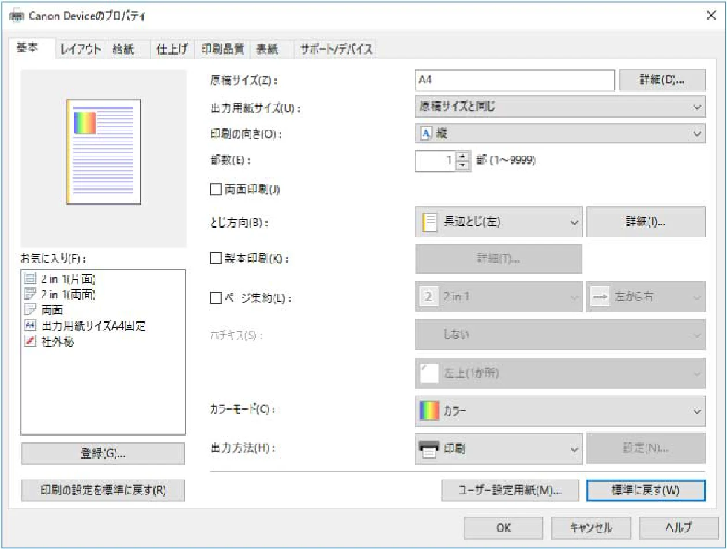This screenshot has width=727, height=549.
Task: Click the page preview thumbnail
Action: click(103, 152)
